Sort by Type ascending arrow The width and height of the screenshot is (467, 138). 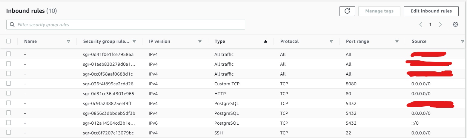click(265, 41)
